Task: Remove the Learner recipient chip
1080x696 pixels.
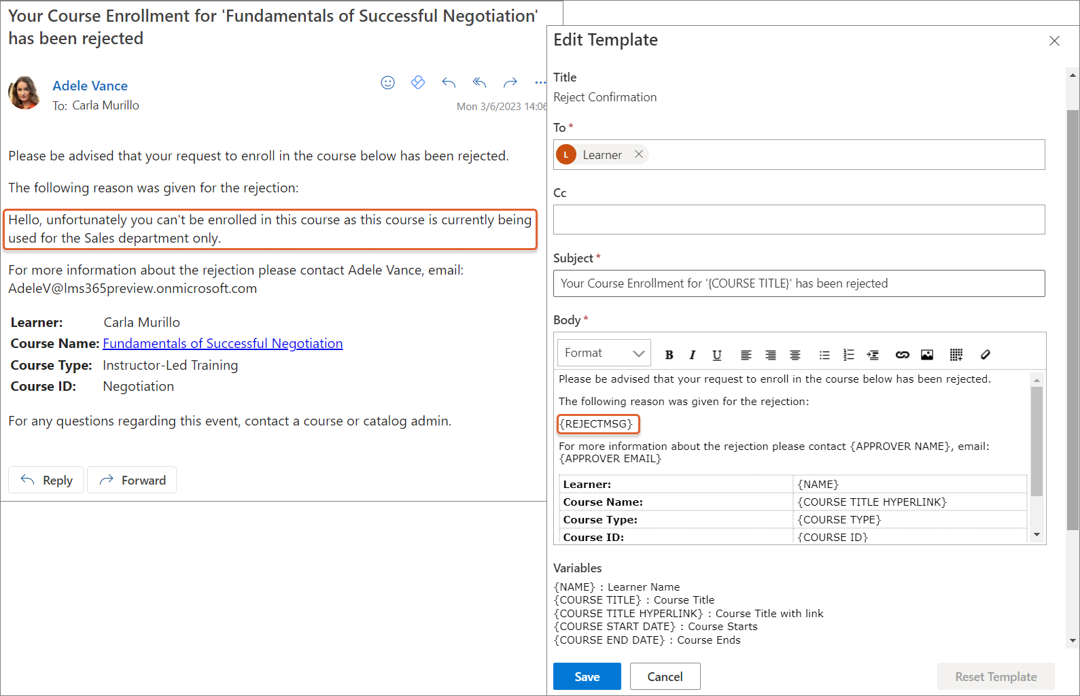Action: pyautogui.click(x=639, y=154)
